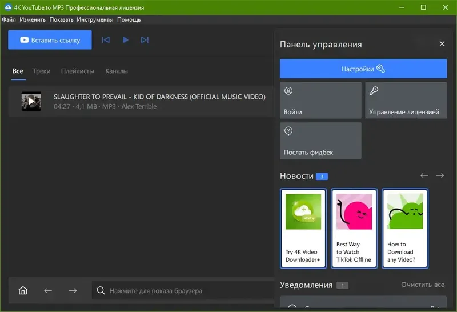Image resolution: width=457 pixels, height=312 pixels.
Task: Switch to the Плейлисты tab
Action: tap(78, 71)
